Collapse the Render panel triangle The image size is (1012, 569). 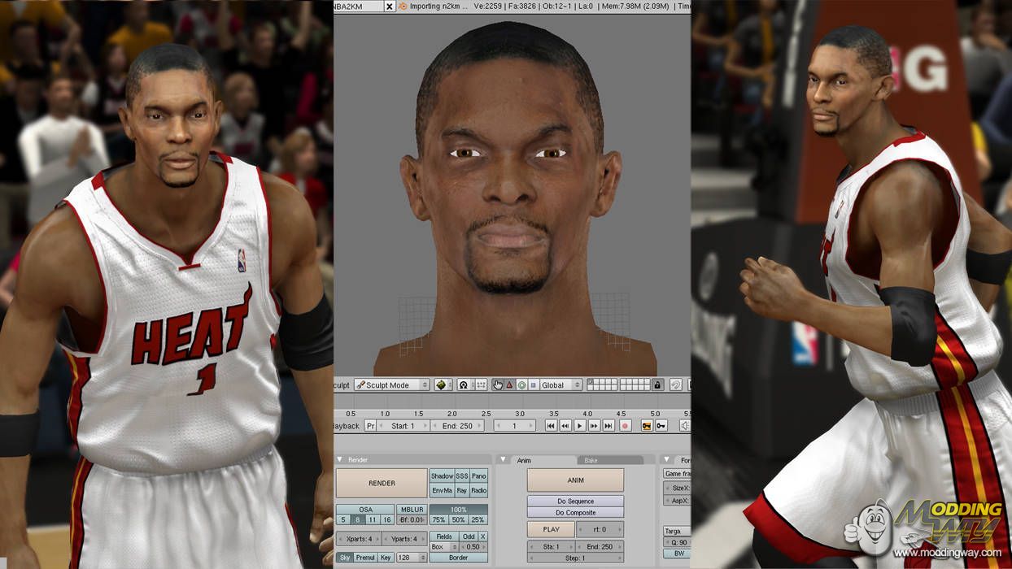pos(340,460)
